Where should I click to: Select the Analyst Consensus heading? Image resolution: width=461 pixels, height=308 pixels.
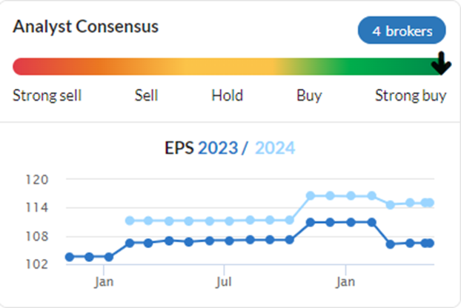pyautogui.click(x=85, y=27)
